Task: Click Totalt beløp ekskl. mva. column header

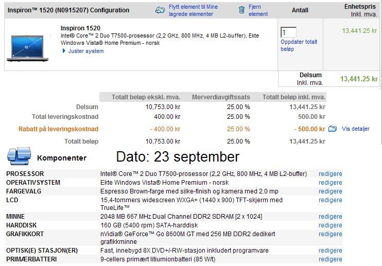Action: tap(146, 97)
